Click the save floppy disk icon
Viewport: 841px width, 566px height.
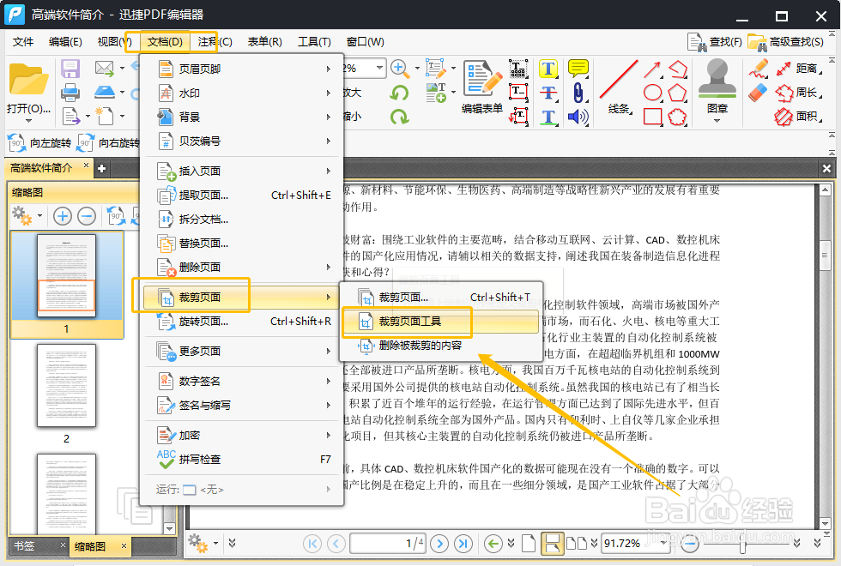[70, 69]
